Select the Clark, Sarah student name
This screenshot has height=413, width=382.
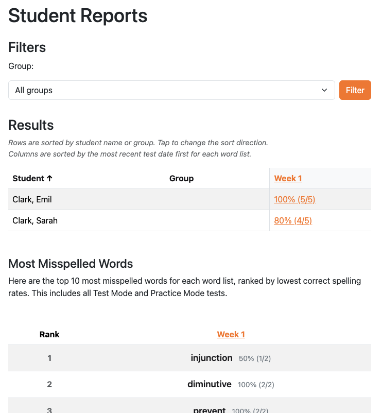[x=35, y=221]
